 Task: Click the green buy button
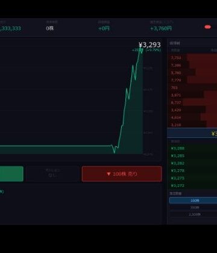click(11, 174)
